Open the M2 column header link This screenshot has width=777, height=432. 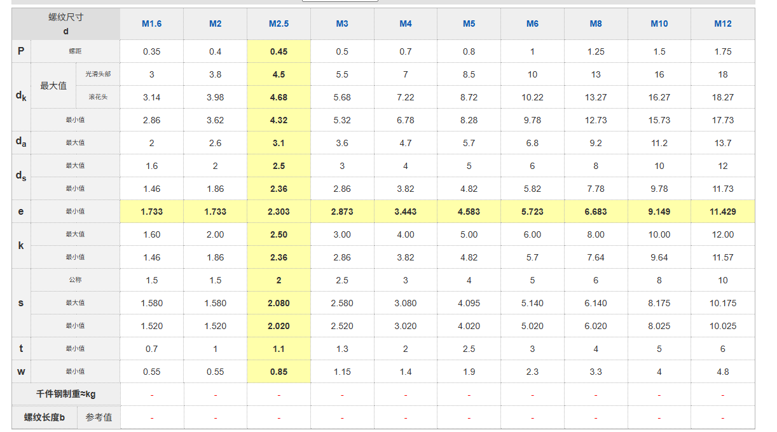coord(215,24)
